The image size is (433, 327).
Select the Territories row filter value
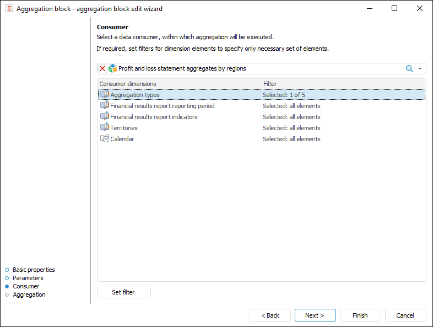[x=291, y=128]
